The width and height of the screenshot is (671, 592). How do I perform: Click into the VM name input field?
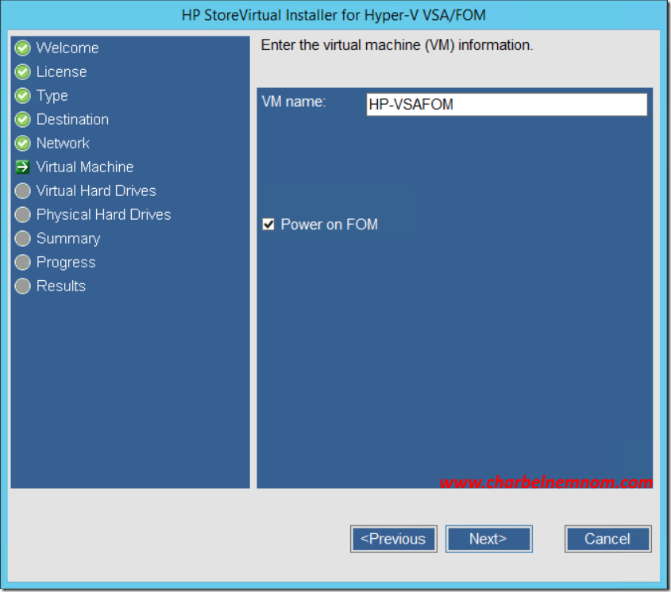point(507,105)
